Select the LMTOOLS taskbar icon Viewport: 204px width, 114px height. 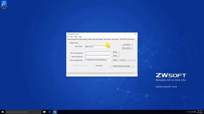point(55,112)
